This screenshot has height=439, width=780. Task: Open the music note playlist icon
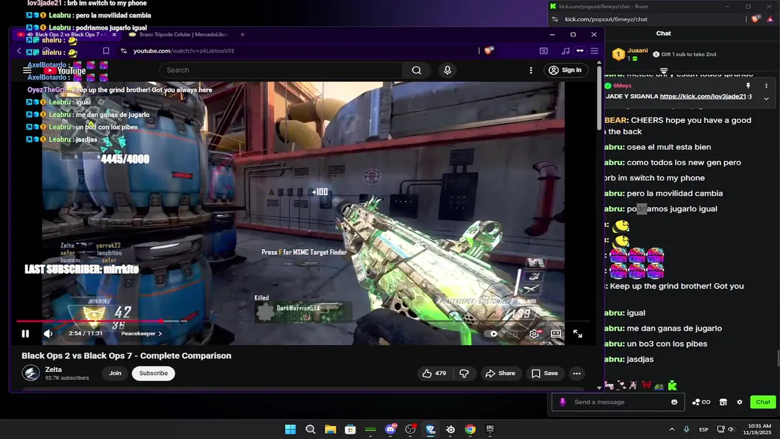(565, 51)
